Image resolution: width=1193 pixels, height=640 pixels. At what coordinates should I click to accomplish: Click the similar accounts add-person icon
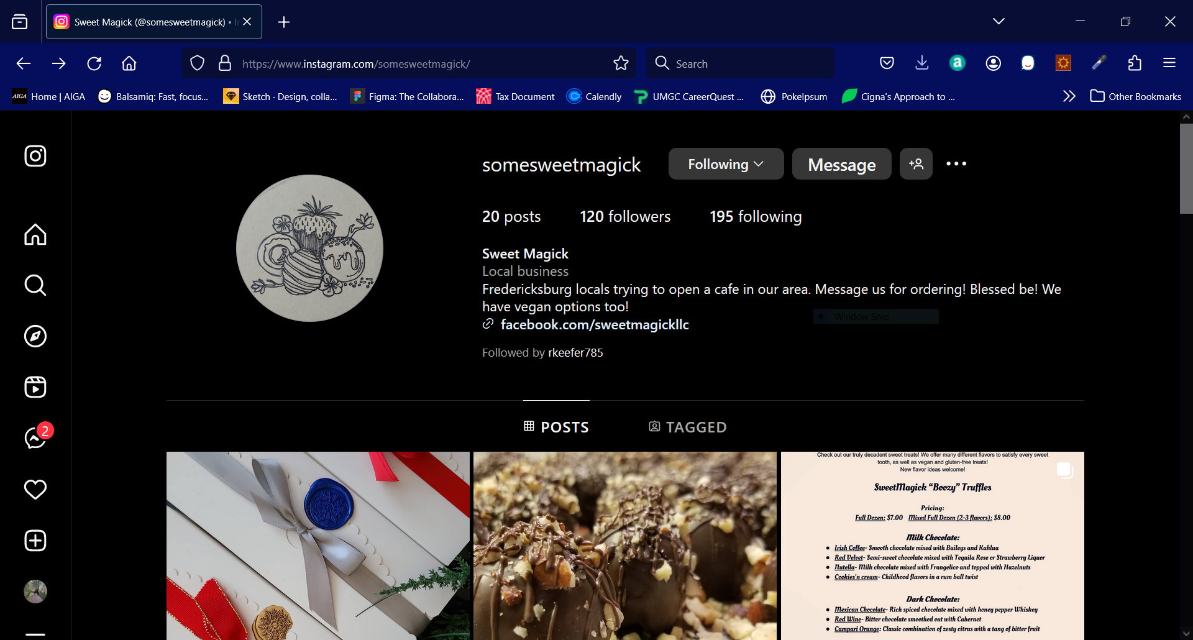click(x=916, y=164)
